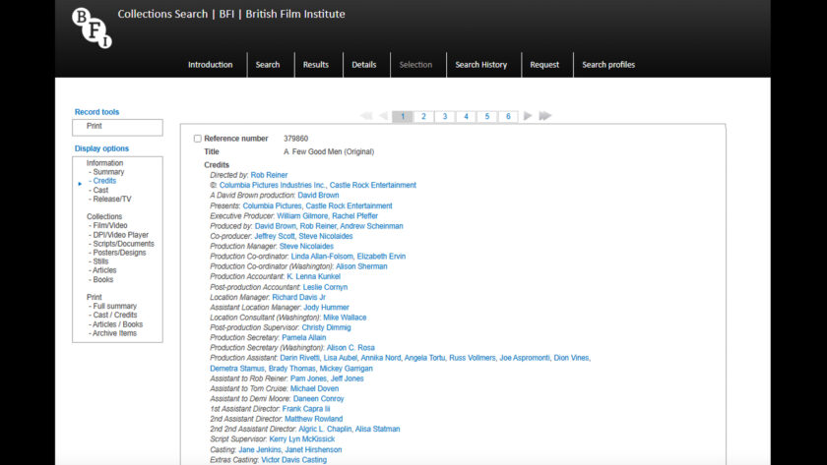This screenshot has width=827, height=465.
Task: Open Kerry Lyn McKissick link
Action: pos(301,439)
